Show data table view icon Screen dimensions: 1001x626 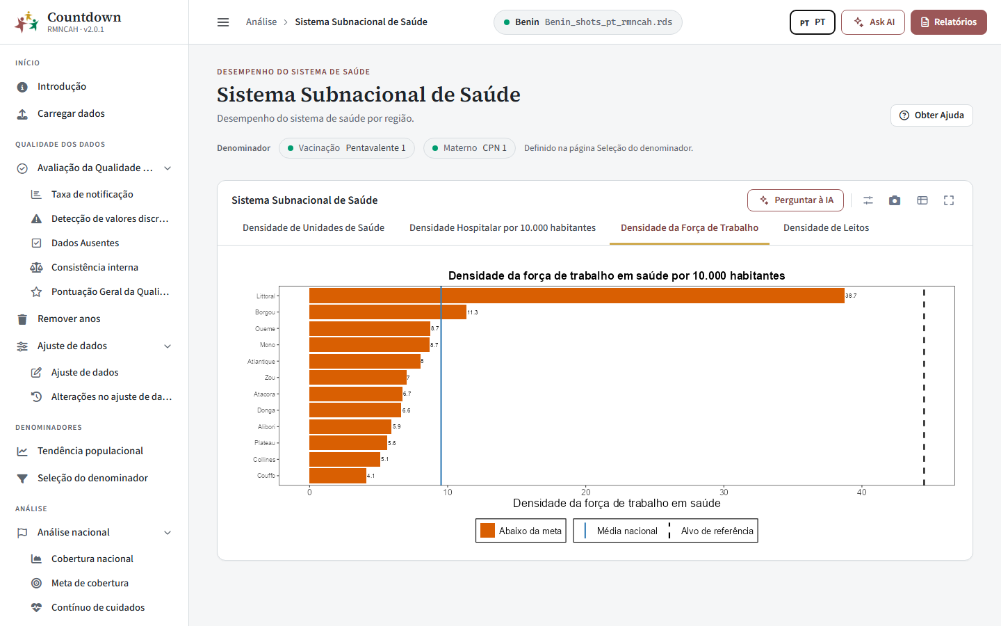(922, 200)
